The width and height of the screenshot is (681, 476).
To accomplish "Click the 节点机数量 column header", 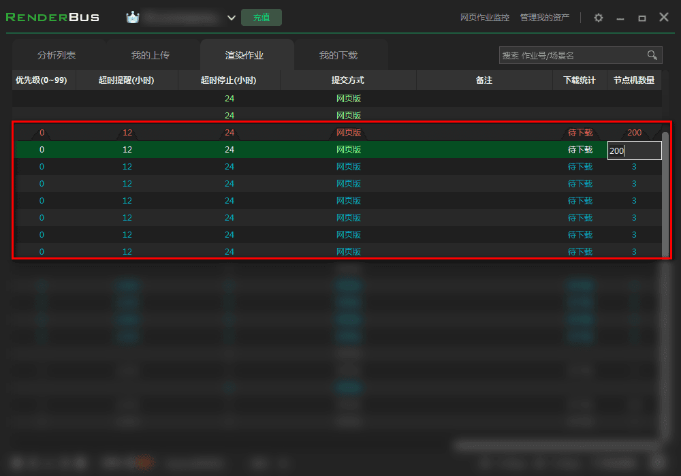I will click(x=634, y=80).
